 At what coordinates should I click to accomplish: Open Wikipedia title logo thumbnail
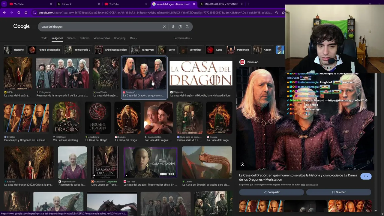point(201,73)
